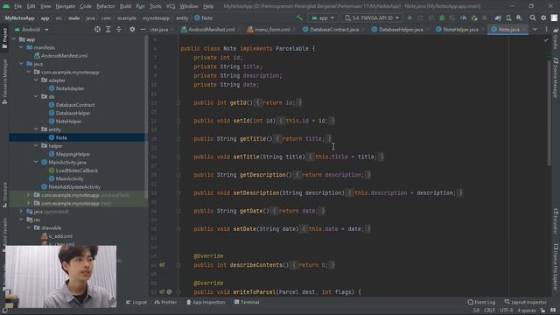Click Expand All in Project panel

pos(108,29)
